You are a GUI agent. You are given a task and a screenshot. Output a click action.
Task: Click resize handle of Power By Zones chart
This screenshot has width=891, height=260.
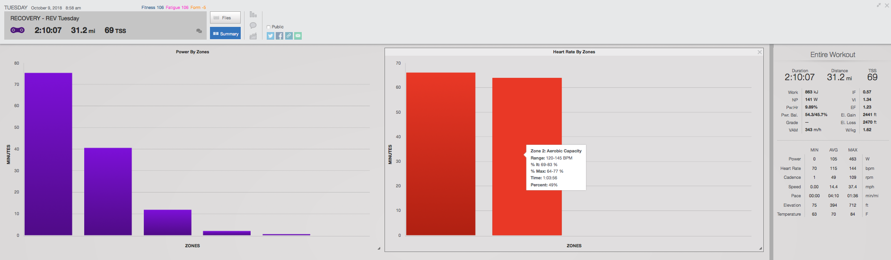click(x=378, y=248)
